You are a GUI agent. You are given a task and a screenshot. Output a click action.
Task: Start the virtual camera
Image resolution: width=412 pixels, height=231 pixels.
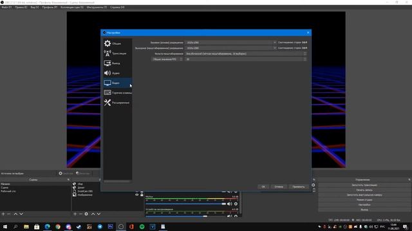pyautogui.click(x=364, y=195)
